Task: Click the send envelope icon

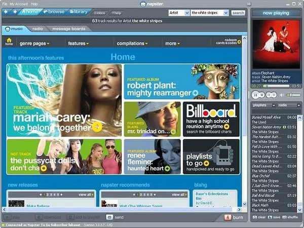Action: (x=109, y=217)
